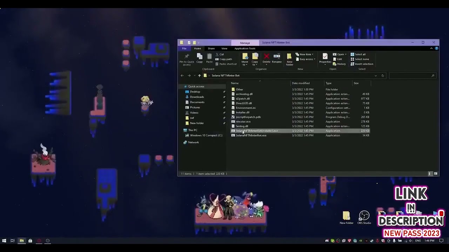This screenshot has width=449, height=252.
Task: Open OBS Studio desktop shortcut
Action: point(364,218)
